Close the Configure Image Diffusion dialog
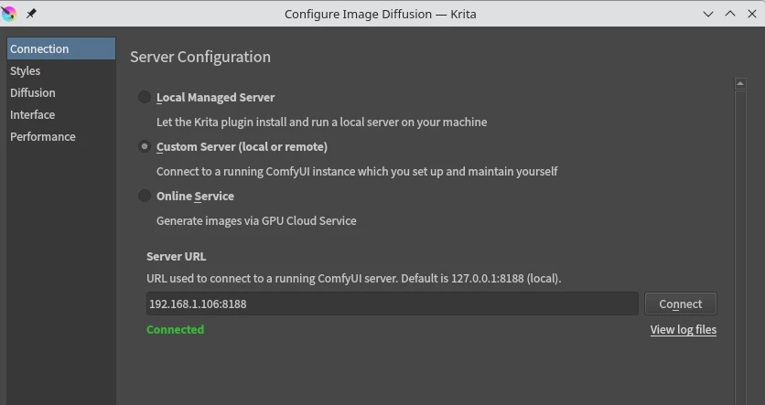This screenshot has height=405, width=765. click(751, 14)
